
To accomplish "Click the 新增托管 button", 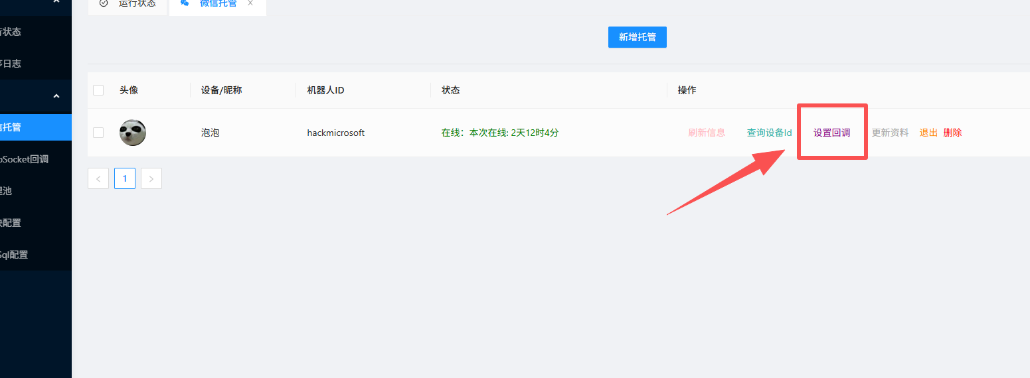I will pos(637,37).
